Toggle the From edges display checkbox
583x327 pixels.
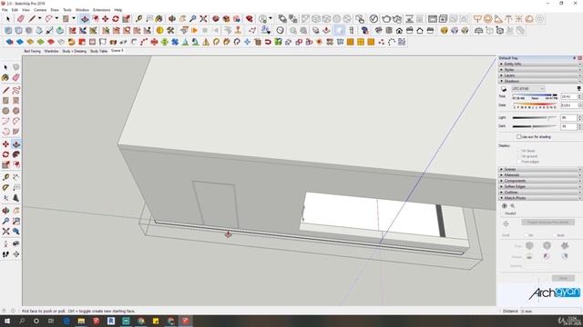[x=519, y=162]
